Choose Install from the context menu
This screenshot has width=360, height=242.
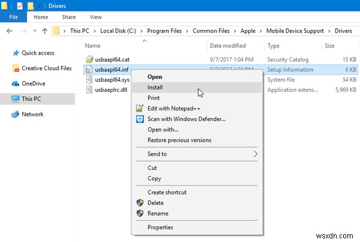point(155,87)
